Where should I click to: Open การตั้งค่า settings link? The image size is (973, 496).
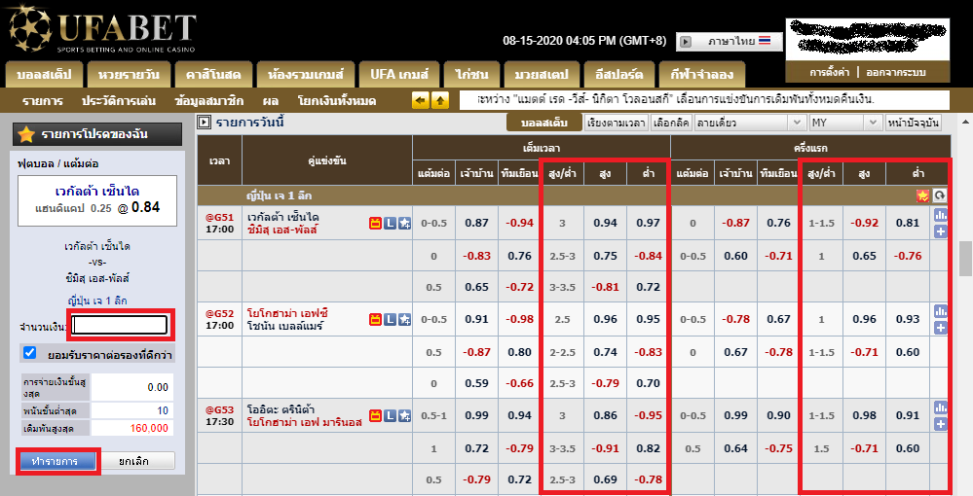(829, 73)
